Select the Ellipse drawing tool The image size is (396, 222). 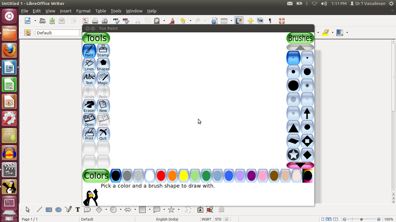58,210
